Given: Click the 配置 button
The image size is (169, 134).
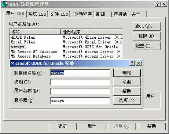Looking at the screenshot, I should point(147,46).
